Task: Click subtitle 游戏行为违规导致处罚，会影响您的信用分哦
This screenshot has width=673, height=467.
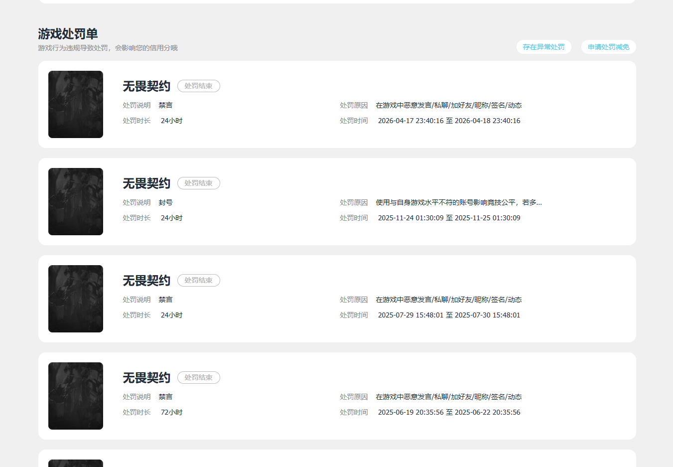Action: coord(108,48)
